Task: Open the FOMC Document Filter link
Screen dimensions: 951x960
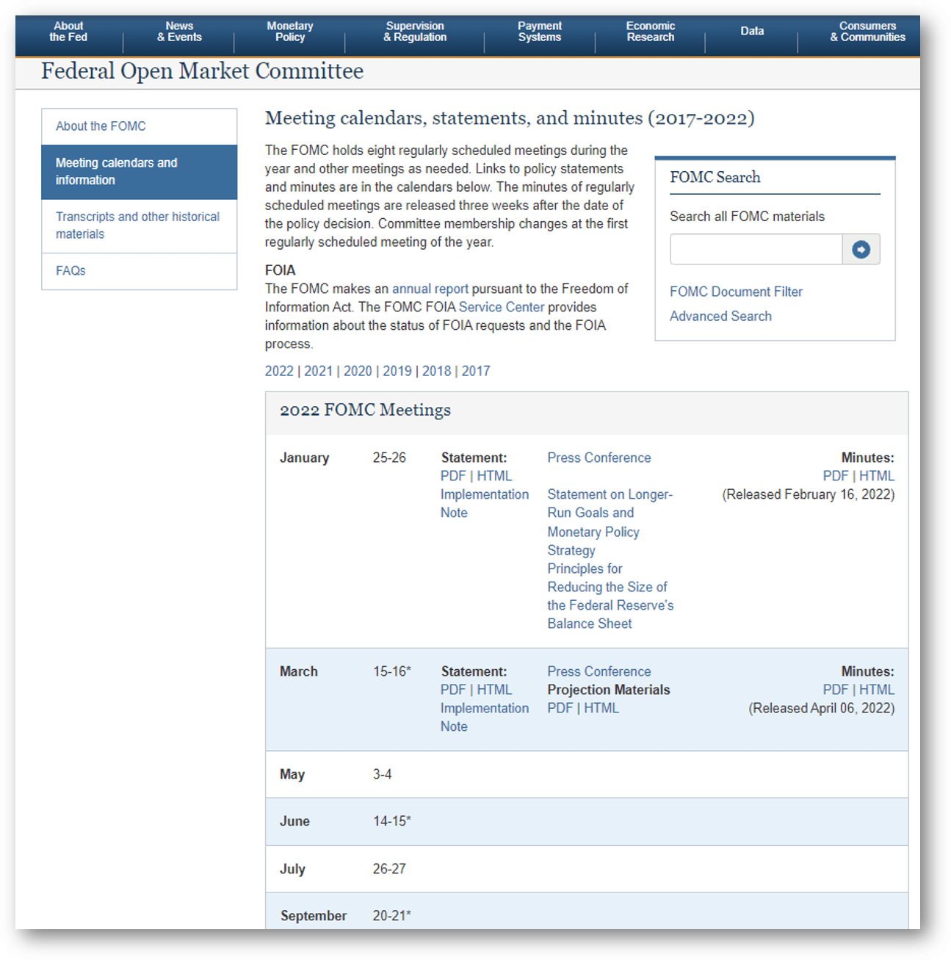Action: [x=736, y=292]
